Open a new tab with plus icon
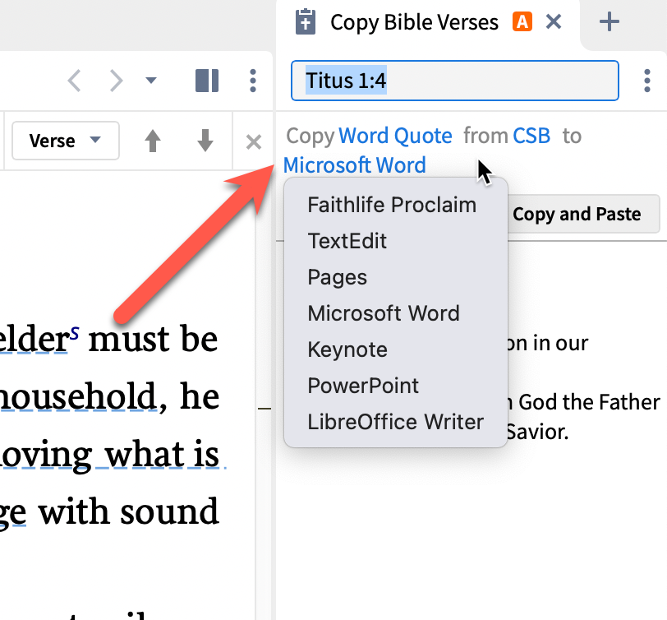The height and width of the screenshot is (620, 667). click(x=609, y=21)
